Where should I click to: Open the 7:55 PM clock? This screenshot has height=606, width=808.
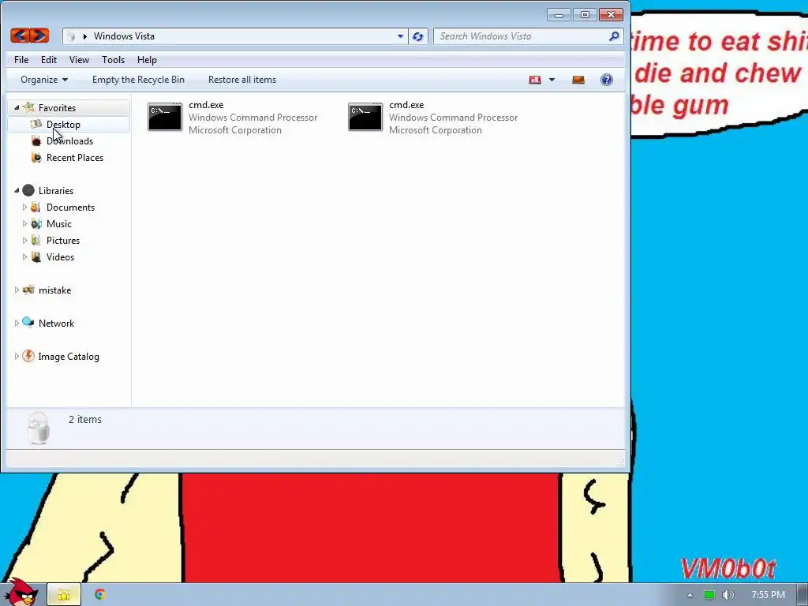768,595
